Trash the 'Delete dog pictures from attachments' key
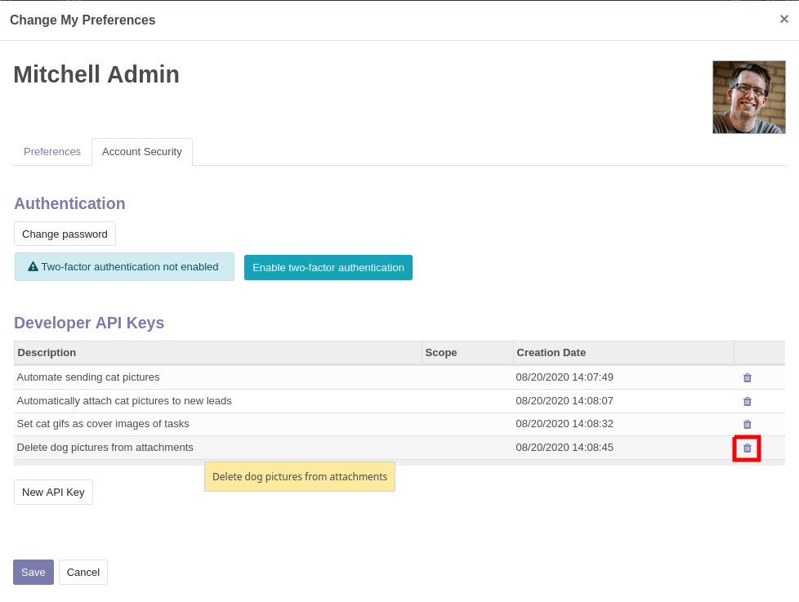Image resolution: width=799 pixels, height=602 pixels. [x=747, y=448]
